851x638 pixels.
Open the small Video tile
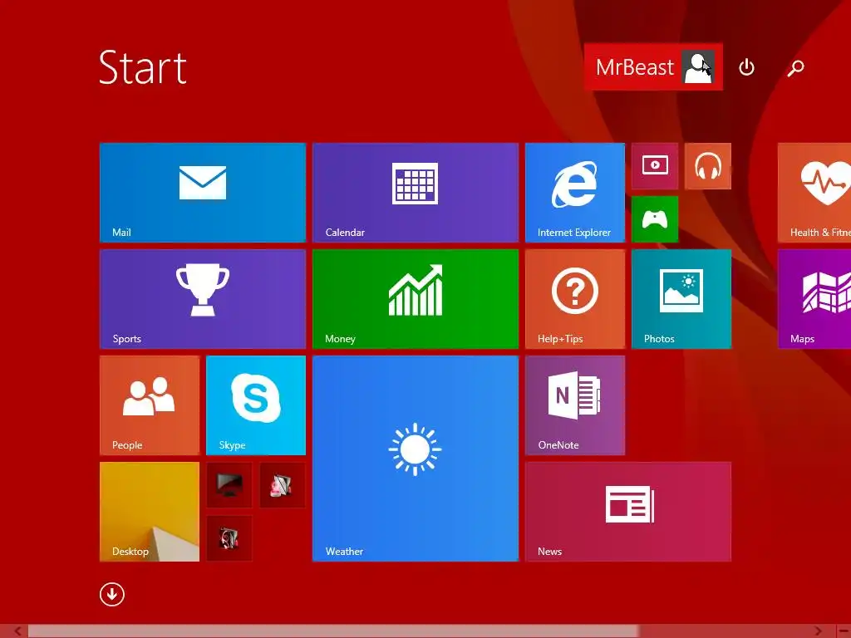pyautogui.click(x=655, y=166)
